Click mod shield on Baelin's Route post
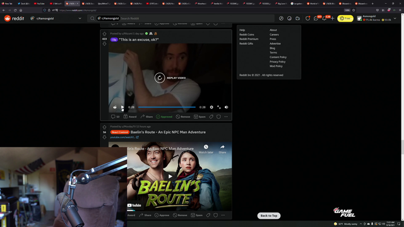The height and width of the screenshot is (227, 404). [x=216, y=215]
